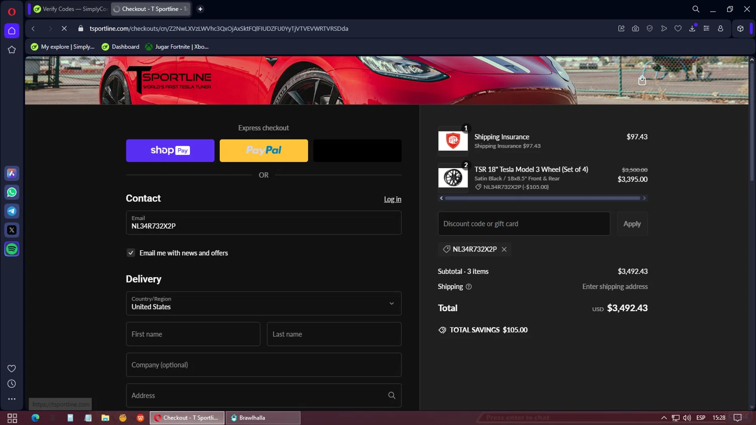Image resolution: width=756 pixels, height=425 pixels.
Task: Open the Windows Start button
Action: [12, 418]
